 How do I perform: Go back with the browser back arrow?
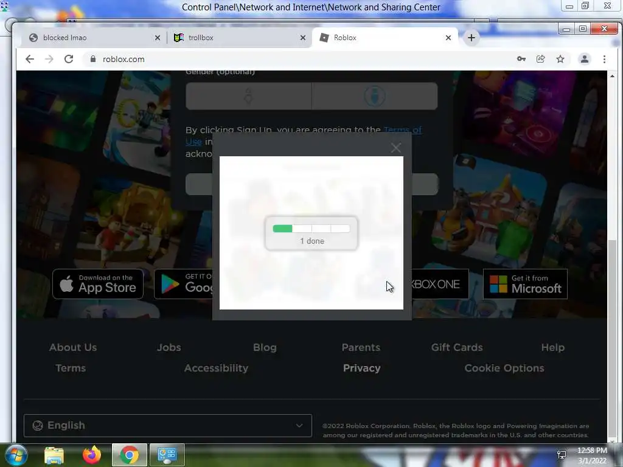(30, 59)
